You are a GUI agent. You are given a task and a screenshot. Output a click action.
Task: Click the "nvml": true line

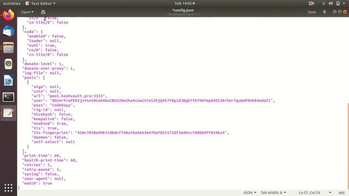point(41,45)
